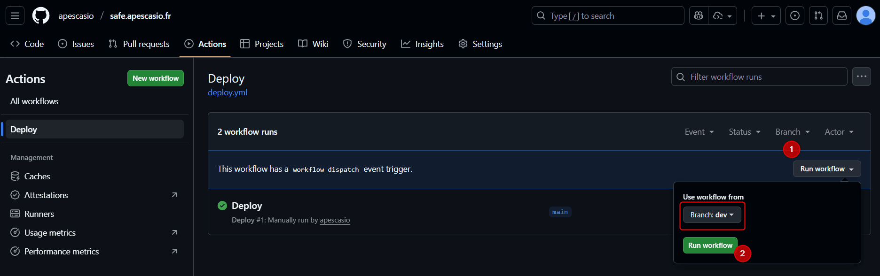Viewport: 880px width, 276px height.
Task: Open the workflow options three-dot menu
Action: (x=862, y=77)
